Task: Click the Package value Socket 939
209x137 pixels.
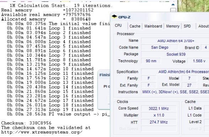Action: [x=175, y=54]
